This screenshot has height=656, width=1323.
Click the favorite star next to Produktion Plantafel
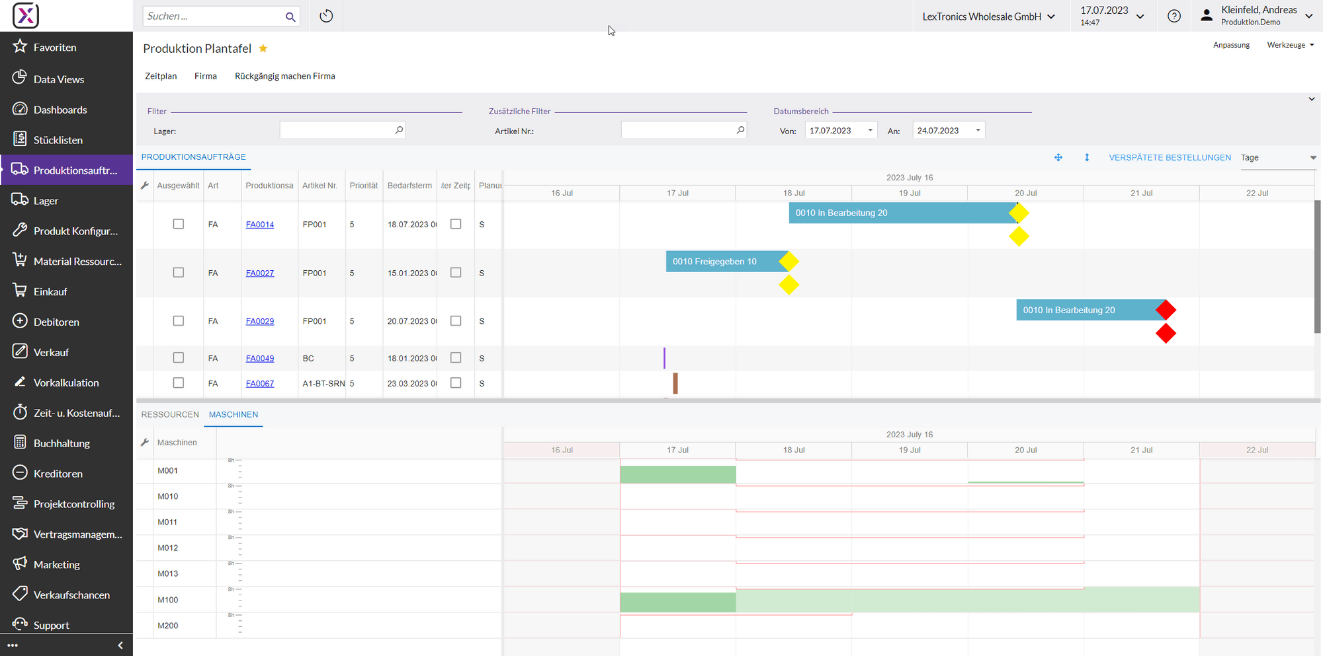(263, 48)
